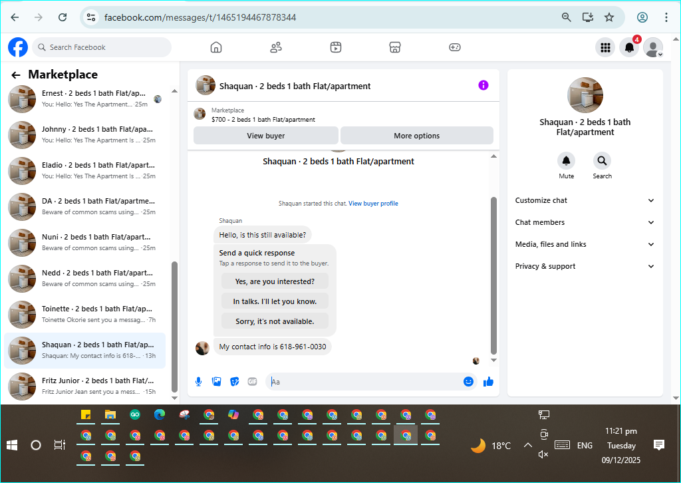
Task: Send quick response 'In talks. I'll let you know.'
Action: click(275, 301)
